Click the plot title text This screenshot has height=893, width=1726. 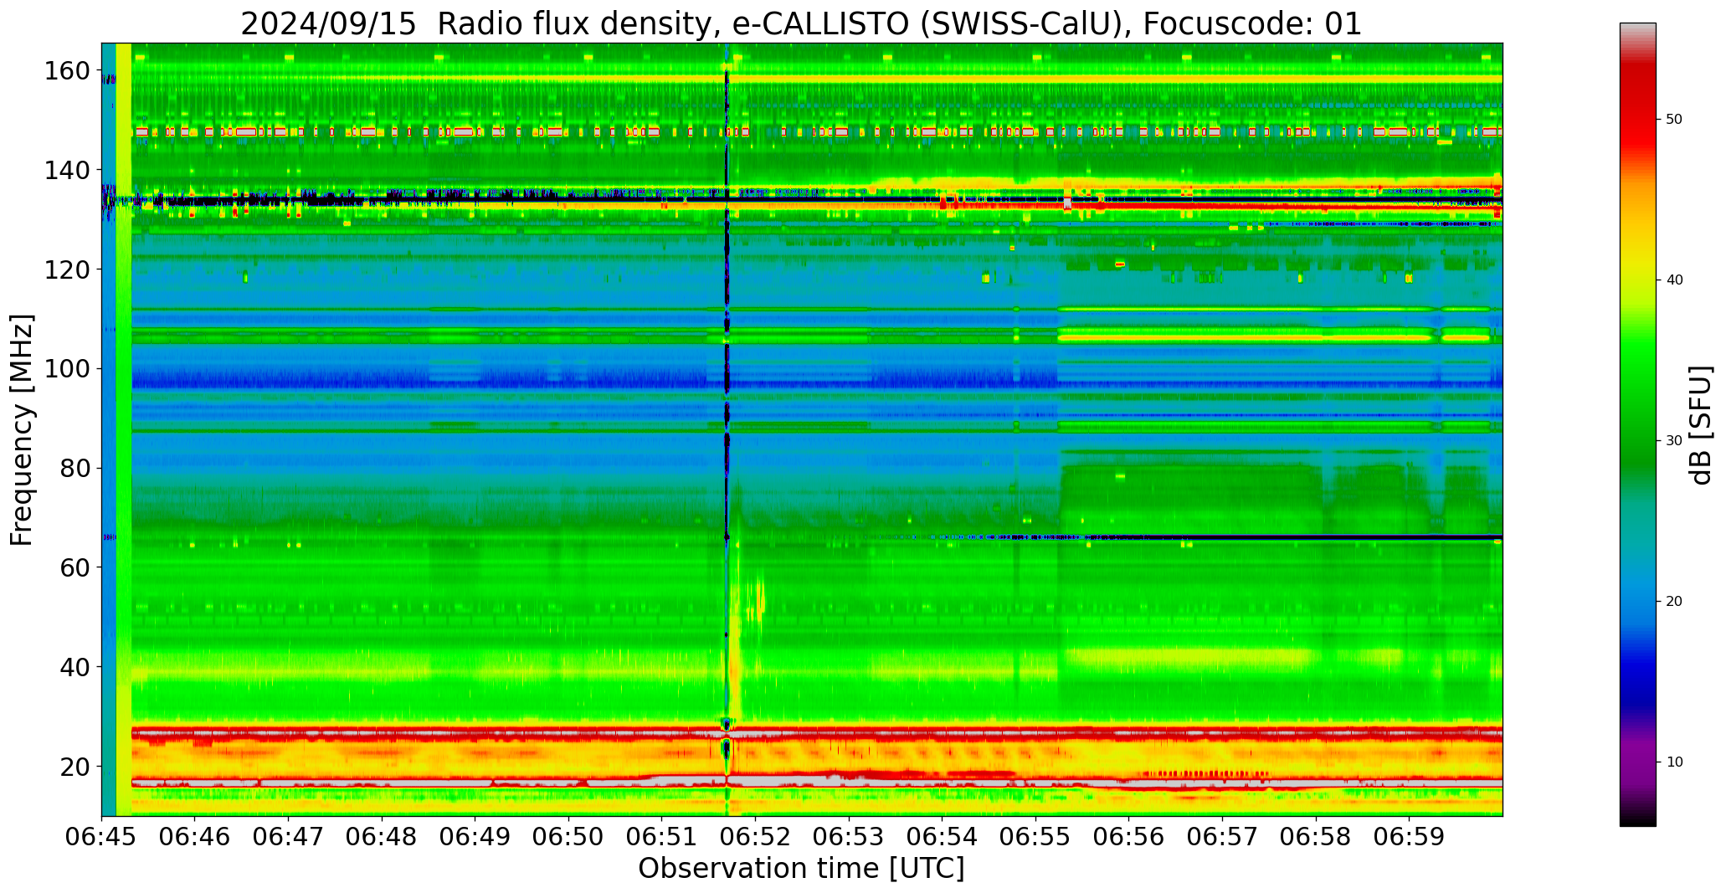point(801,23)
